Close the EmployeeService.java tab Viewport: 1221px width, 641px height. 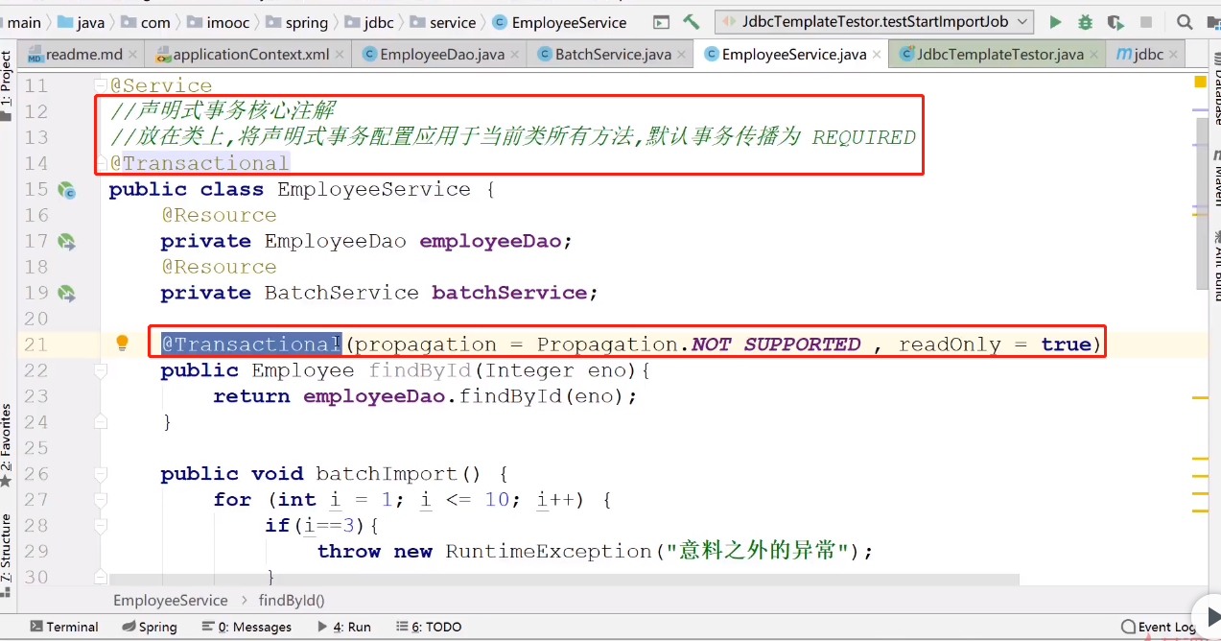878,55
